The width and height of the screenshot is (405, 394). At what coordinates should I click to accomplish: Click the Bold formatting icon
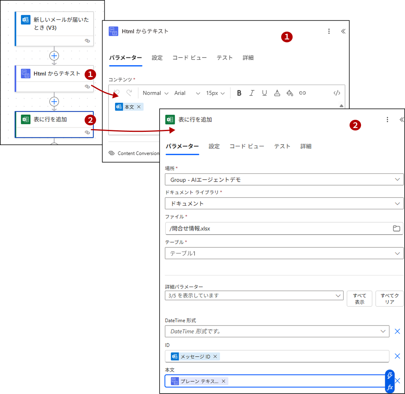[239, 93]
